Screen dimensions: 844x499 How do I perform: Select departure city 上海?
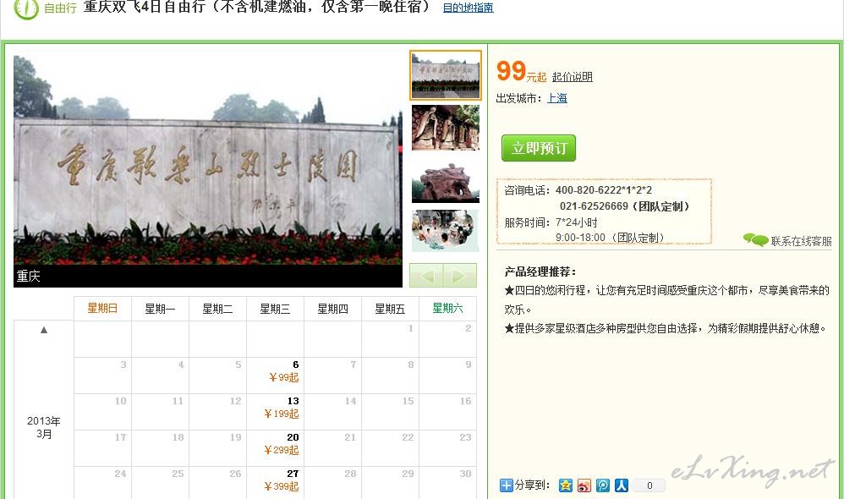[x=557, y=98]
